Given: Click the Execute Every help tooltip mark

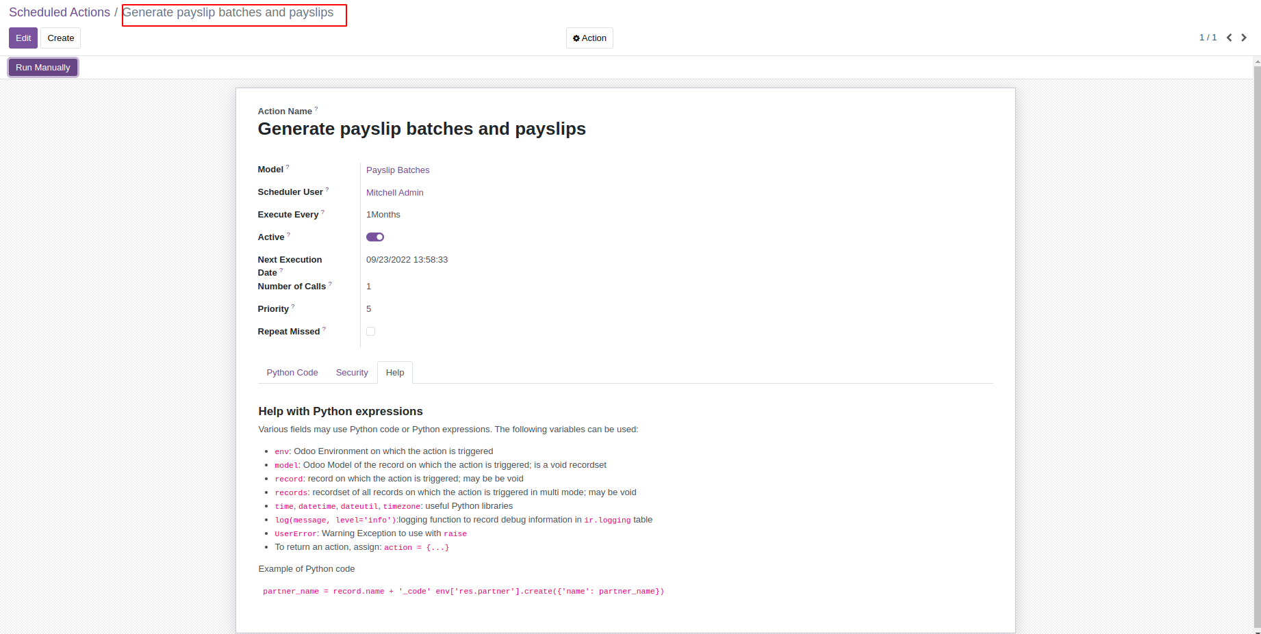Looking at the screenshot, I should (x=323, y=212).
